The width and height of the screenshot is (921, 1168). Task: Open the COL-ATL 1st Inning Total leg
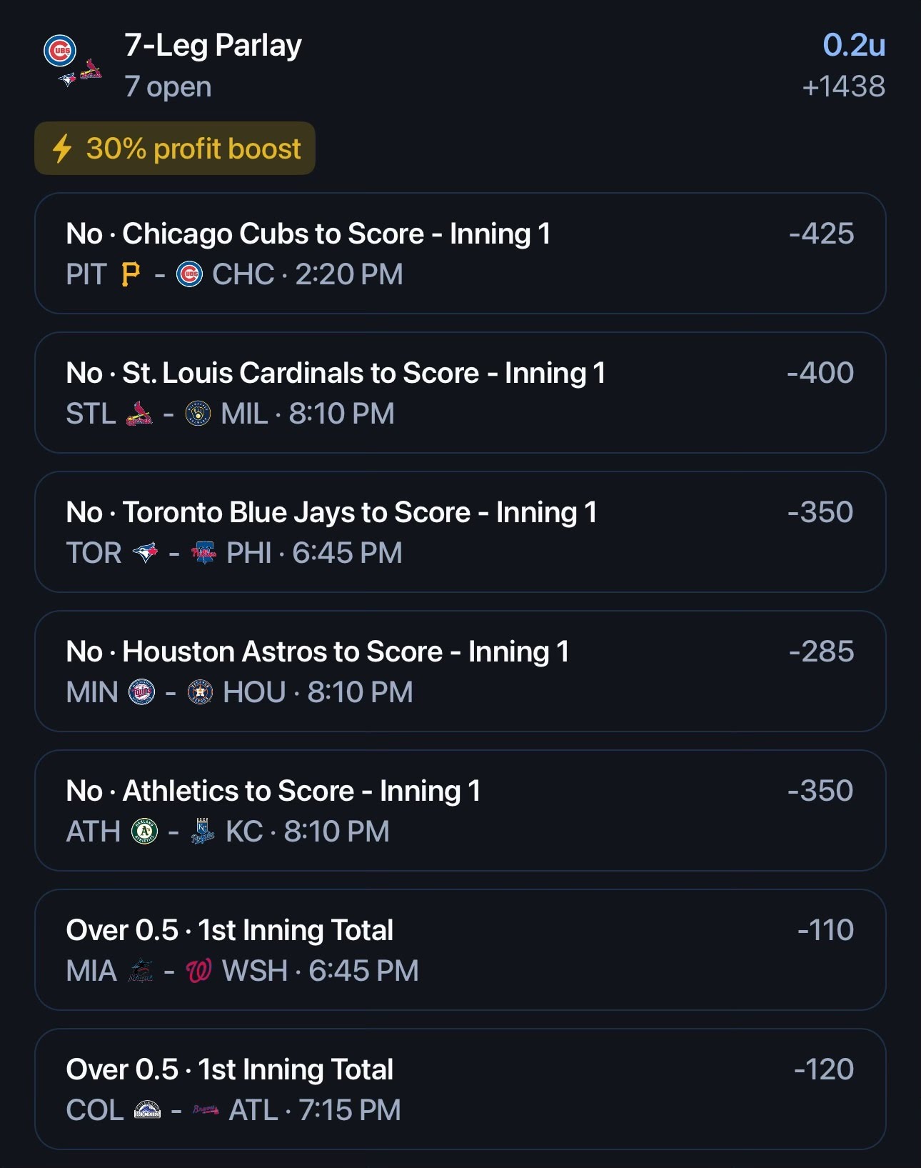coord(460,1089)
